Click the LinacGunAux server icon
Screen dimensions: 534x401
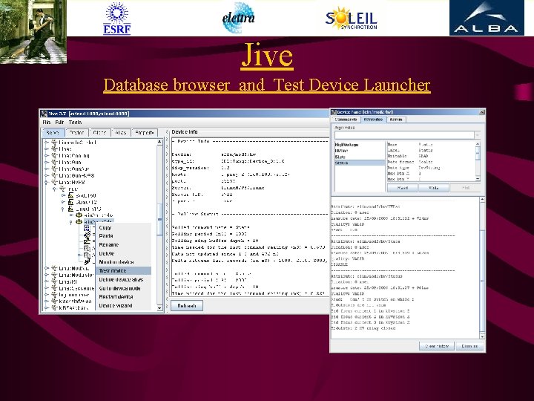coord(54,169)
